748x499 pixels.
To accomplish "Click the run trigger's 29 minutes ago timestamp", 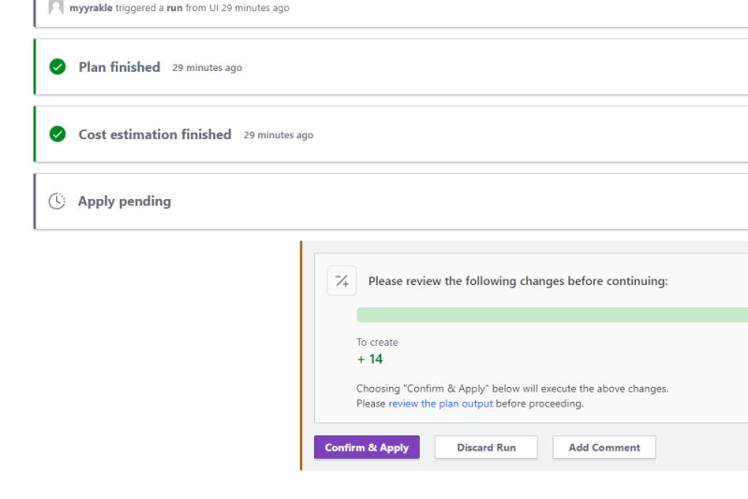I will (x=255, y=7).
